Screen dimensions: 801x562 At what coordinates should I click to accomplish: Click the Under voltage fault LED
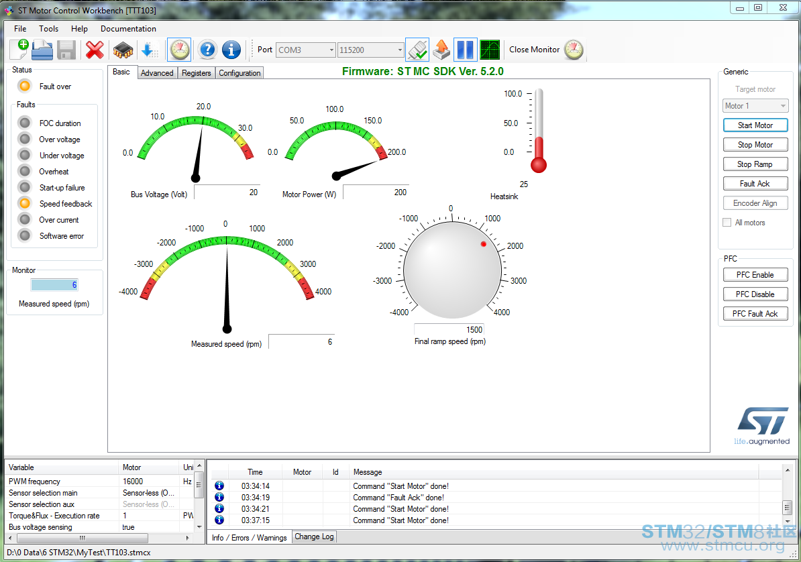point(25,155)
